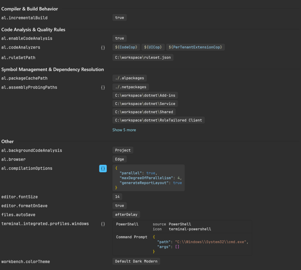
Task: Toggle the highlighted JSON icon for al.compilationOptions
Action: [x=103, y=168]
